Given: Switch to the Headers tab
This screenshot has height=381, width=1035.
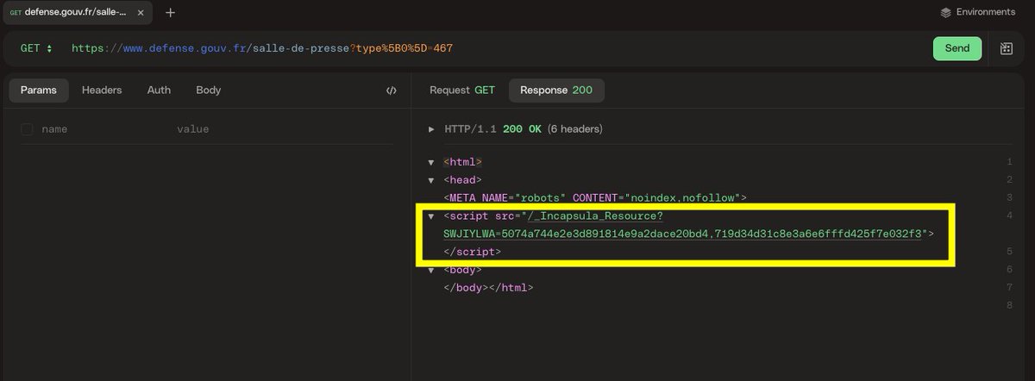Looking at the screenshot, I should pyautogui.click(x=102, y=90).
